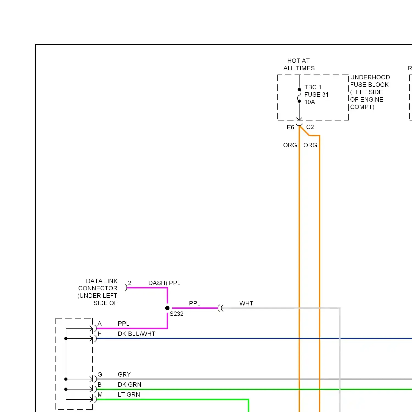Screen dimensions: 412x412
Task: Select the TBC 1 text
Action: [313, 87]
